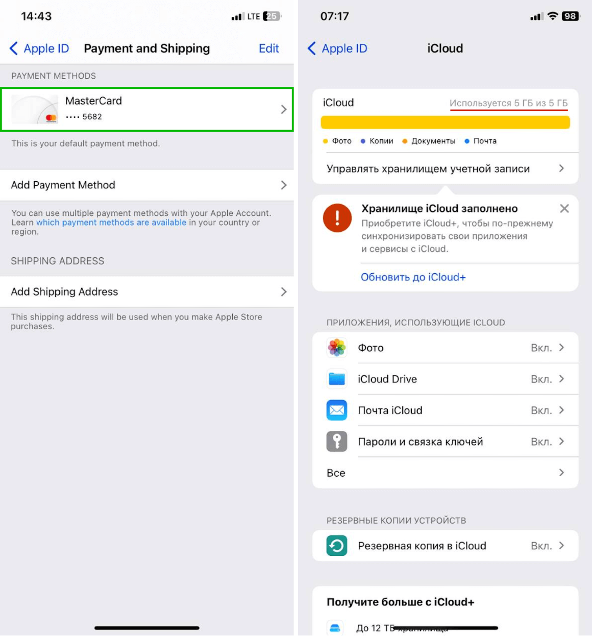This screenshot has height=636, width=592.
Task: Click the yellow iCloud storage usage bar
Action: pyautogui.click(x=445, y=123)
